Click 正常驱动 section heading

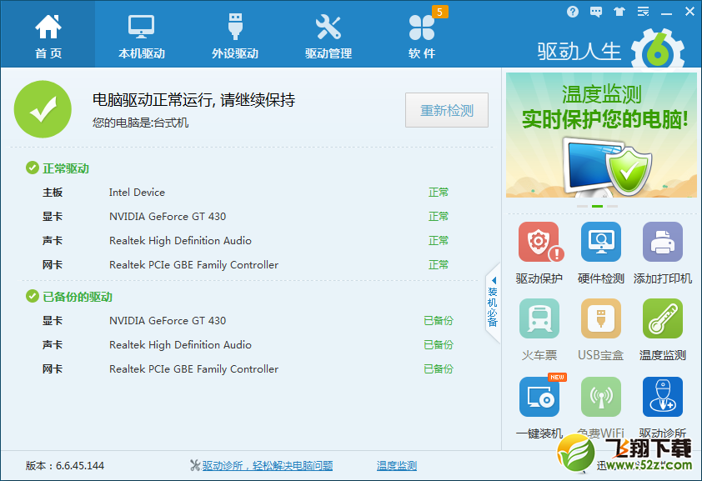[x=65, y=168]
